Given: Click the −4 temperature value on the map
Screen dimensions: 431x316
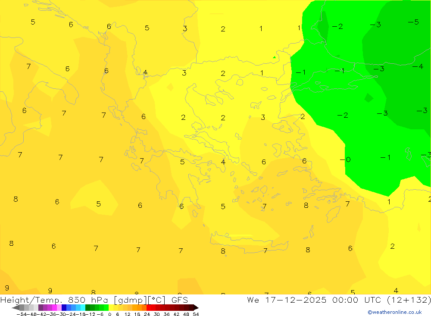Looking at the screenshot, I should 418,66.
